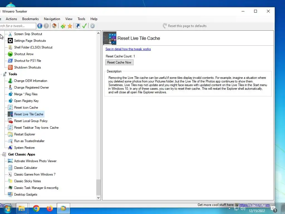Open the home page icon
The height and width of the screenshot is (214, 285).
click(54, 26)
